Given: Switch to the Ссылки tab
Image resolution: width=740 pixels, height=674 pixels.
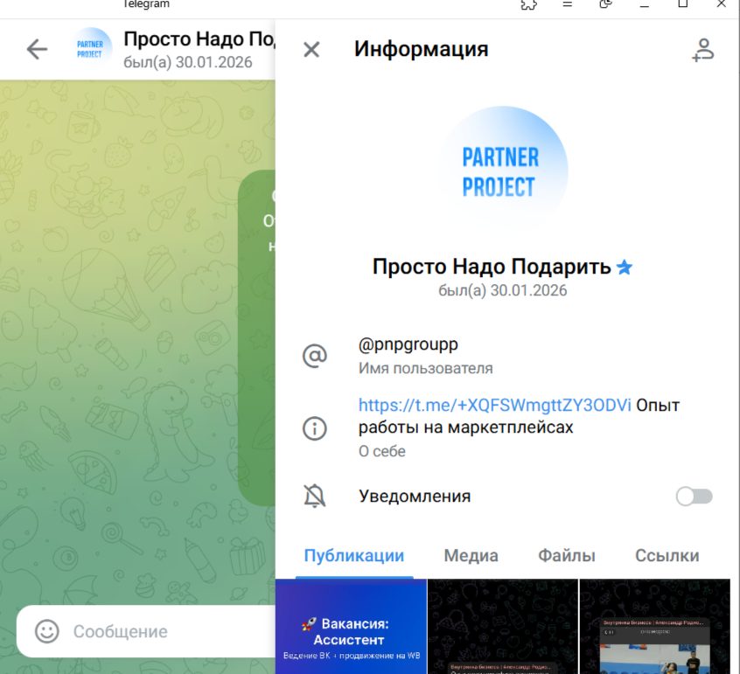Looking at the screenshot, I should point(667,555).
